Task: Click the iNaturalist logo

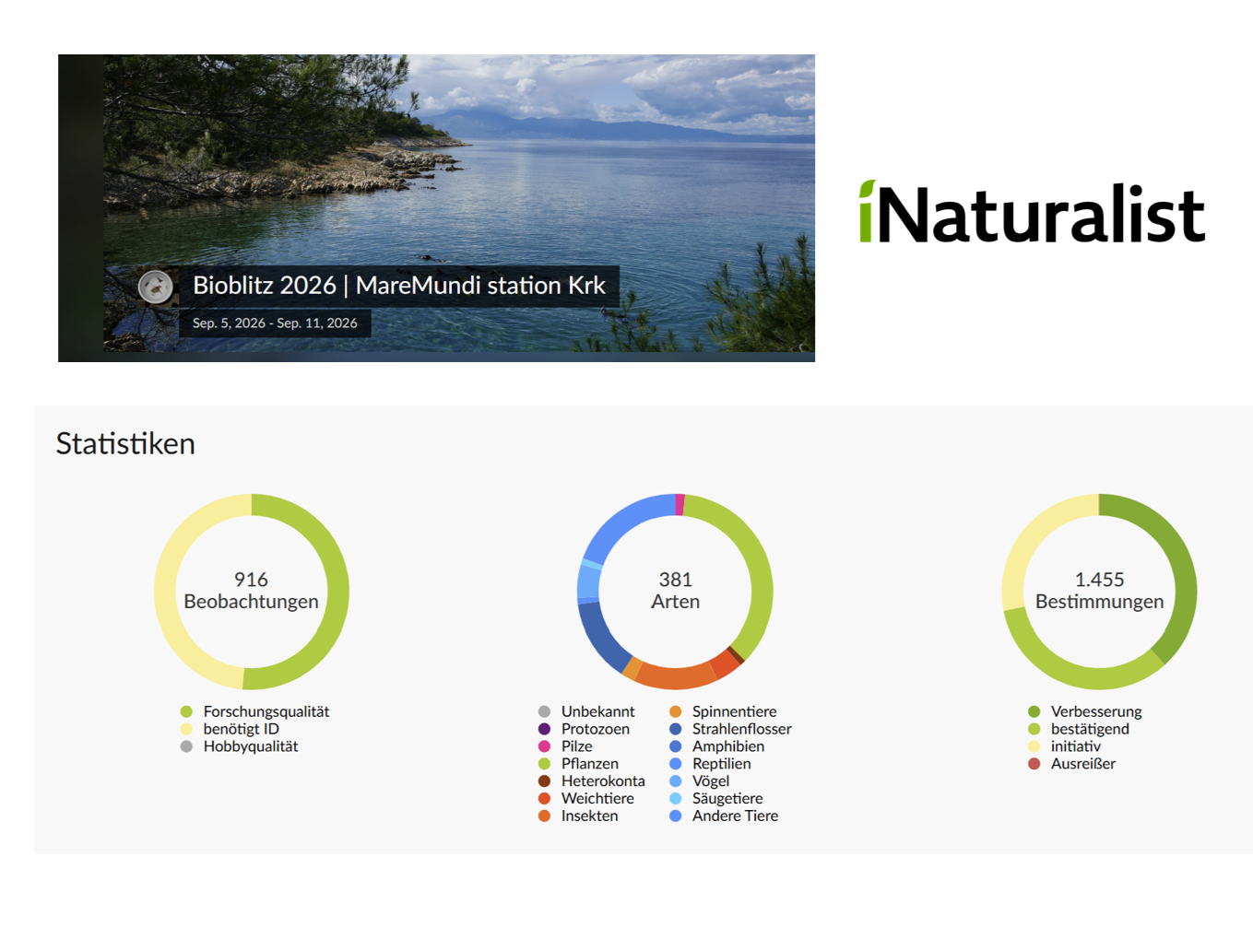Action: pos(1032,213)
